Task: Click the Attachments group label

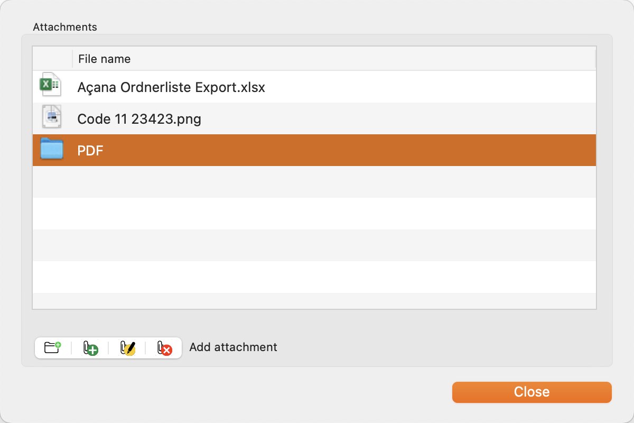Action: 65,26
